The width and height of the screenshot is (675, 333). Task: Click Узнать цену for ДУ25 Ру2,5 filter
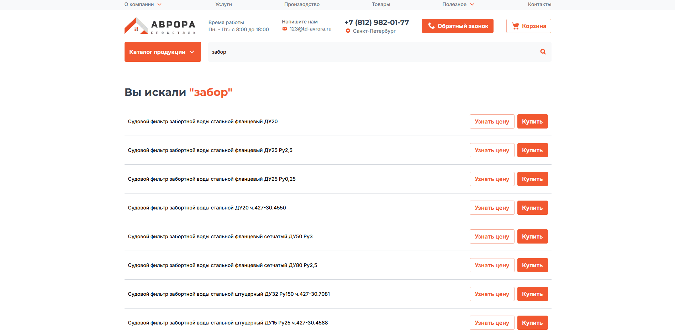[x=492, y=151]
